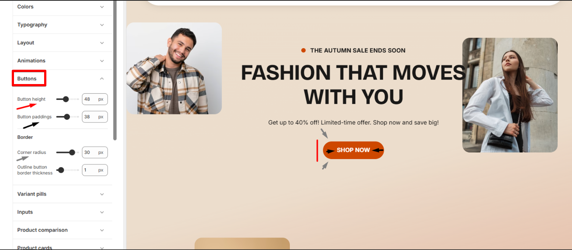The image size is (572, 250).
Task: Click the Button paddings slider handle
Action: click(67, 117)
